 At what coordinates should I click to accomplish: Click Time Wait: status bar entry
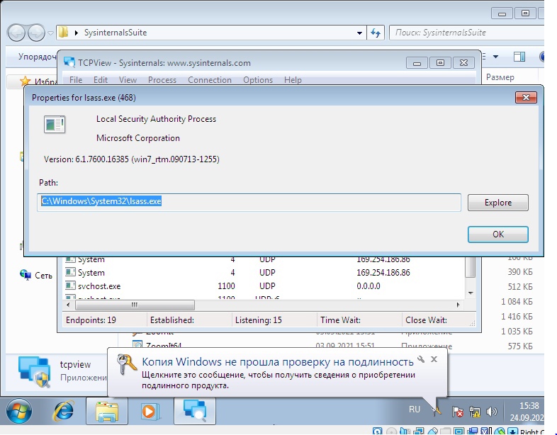coord(340,320)
